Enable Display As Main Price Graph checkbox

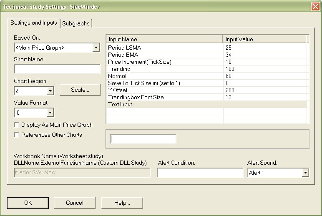coord(17,125)
